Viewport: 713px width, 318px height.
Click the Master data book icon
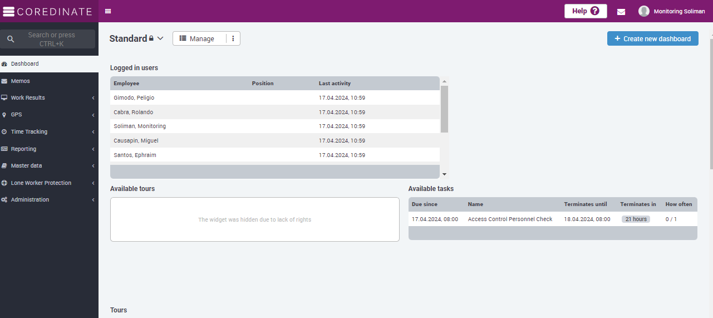tap(4, 166)
